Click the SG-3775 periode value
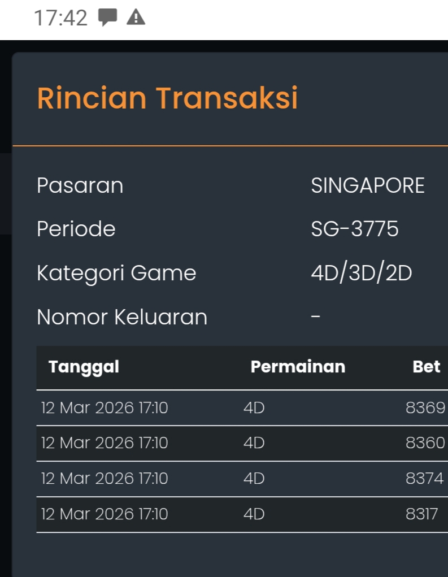Image resolution: width=448 pixels, height=577 pixels. 355,229
